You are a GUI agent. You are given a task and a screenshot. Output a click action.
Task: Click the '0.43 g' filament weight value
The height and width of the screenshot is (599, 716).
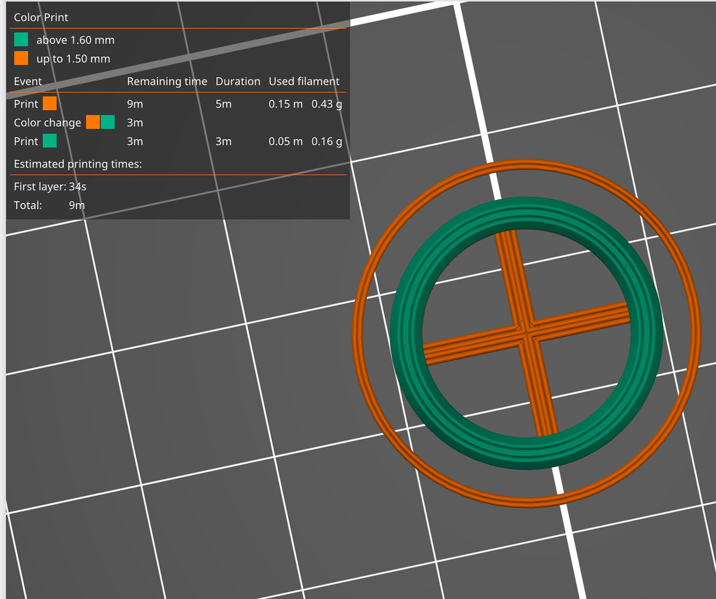tap(327, 104)
